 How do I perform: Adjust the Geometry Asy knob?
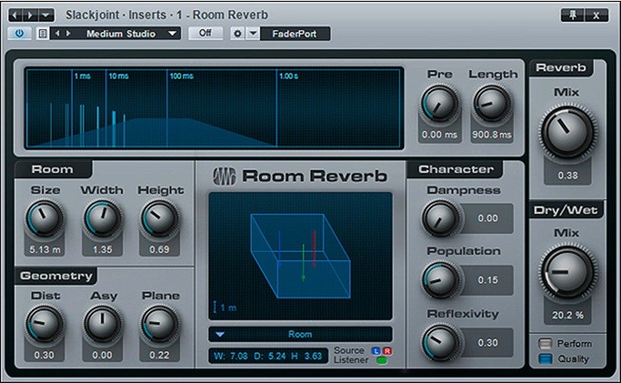pos(102,323)
